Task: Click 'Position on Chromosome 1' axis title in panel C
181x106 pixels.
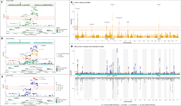Action: point(31,34)
